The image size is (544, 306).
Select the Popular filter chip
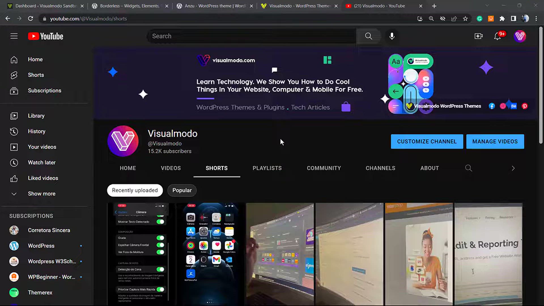(182, 190)
